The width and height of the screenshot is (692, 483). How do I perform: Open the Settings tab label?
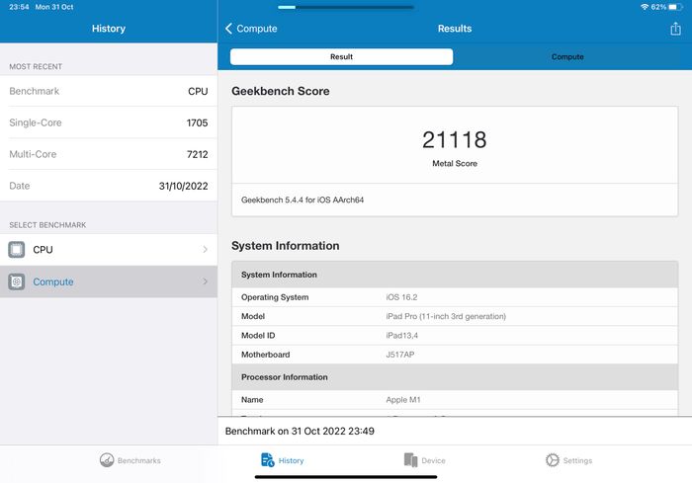pyautogui.click(x=577, y=460)
